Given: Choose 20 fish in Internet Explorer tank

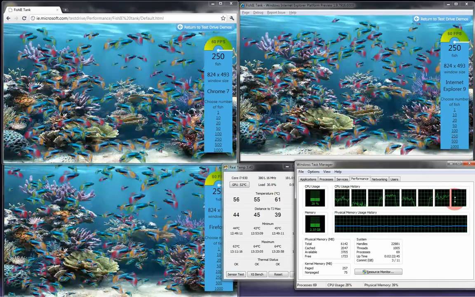Looking at the screenshot, I should click(454, 120).
